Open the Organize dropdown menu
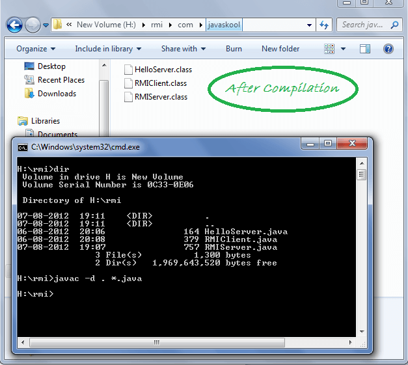 36,49
